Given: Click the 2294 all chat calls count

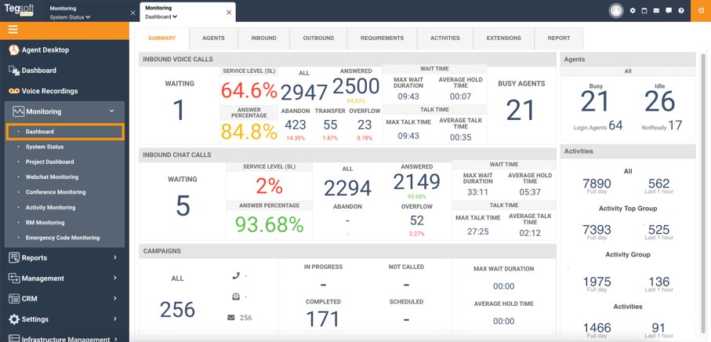Looking at the screenshot, I should click(347, 187).
